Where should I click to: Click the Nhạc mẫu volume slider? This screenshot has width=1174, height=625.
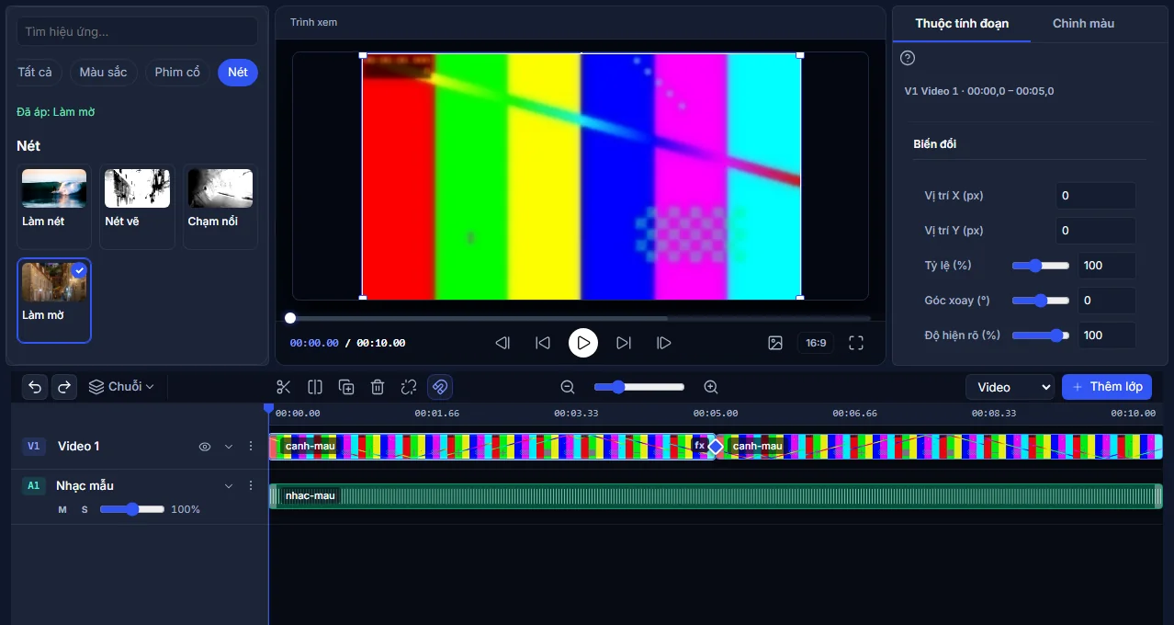[132, 509]
